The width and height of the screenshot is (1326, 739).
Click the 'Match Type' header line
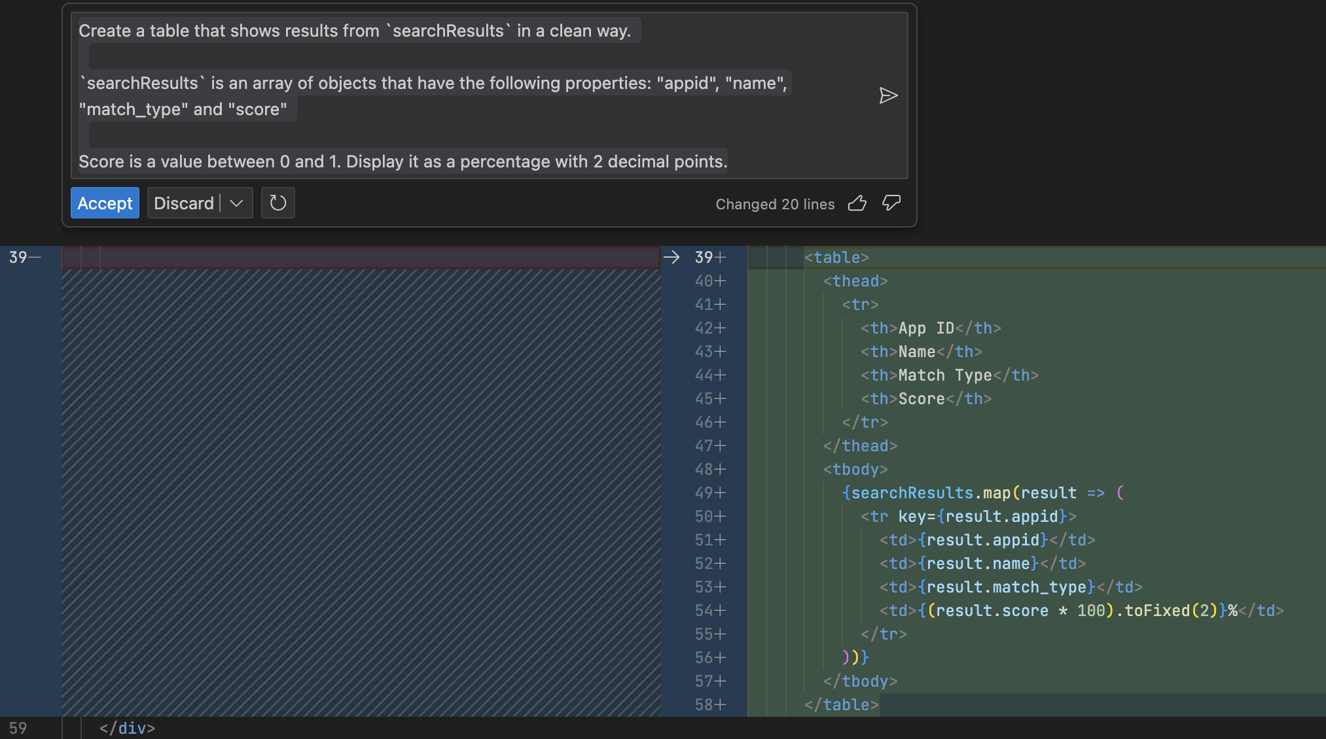949,375
